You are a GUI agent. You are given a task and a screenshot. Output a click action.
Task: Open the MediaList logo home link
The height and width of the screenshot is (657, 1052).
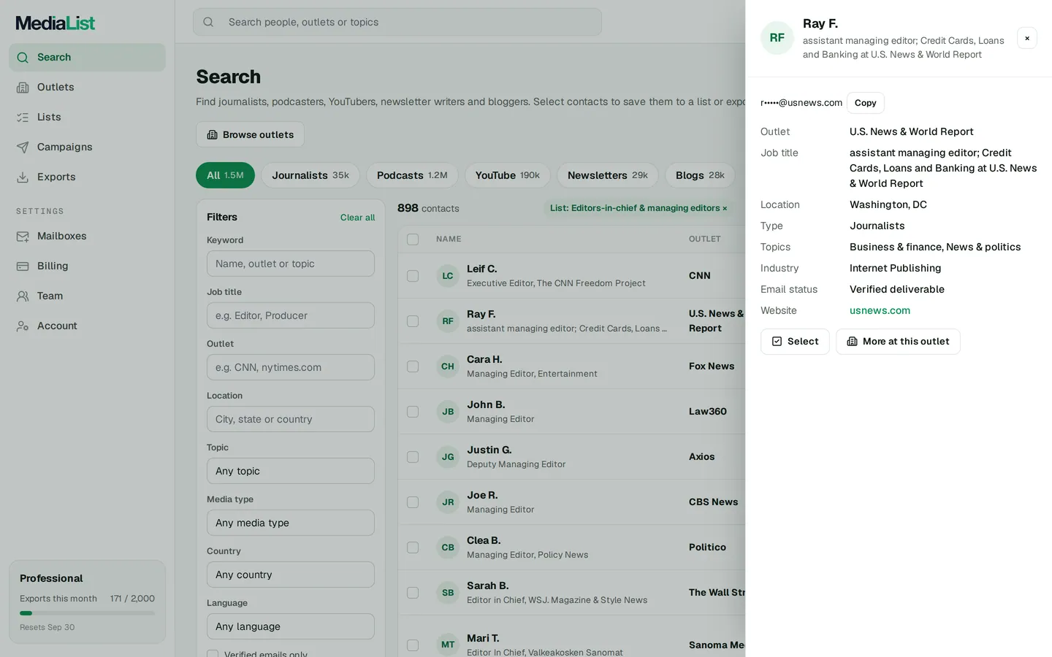[56, 23]
